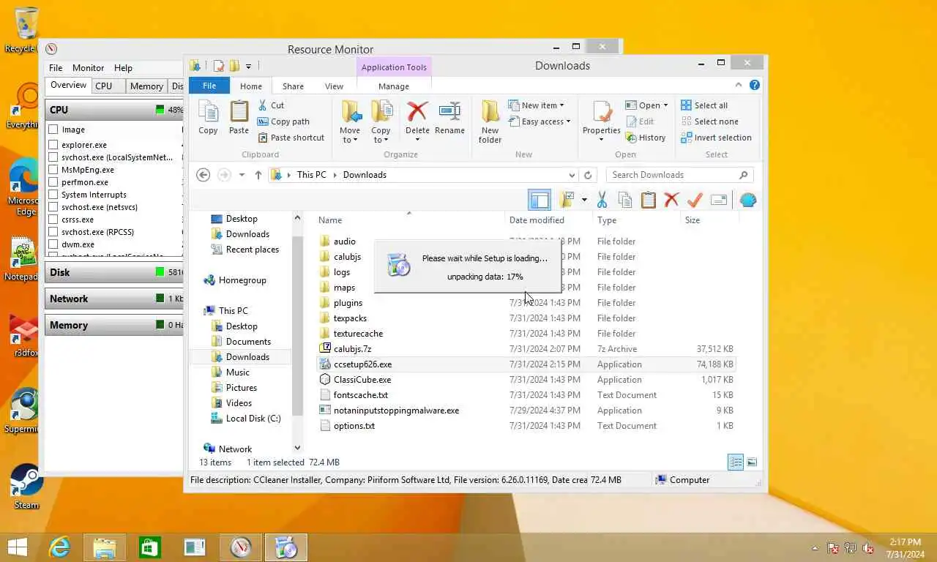
Task: Refresh the Downloads folder view
Action: point(587,175)
